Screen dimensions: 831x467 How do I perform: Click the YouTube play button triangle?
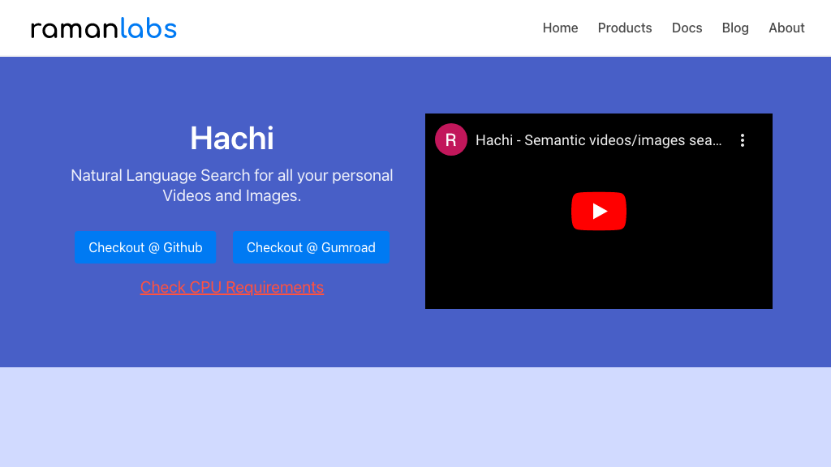click(601, 211)
